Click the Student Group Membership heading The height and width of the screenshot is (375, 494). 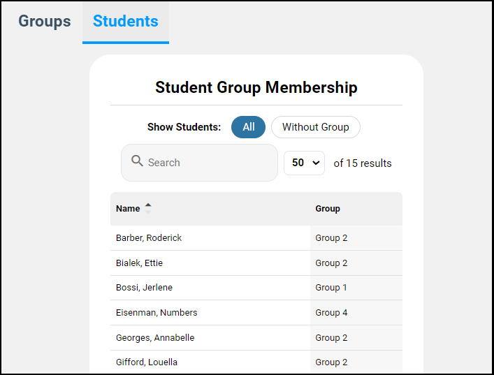[x=256, y=88]
